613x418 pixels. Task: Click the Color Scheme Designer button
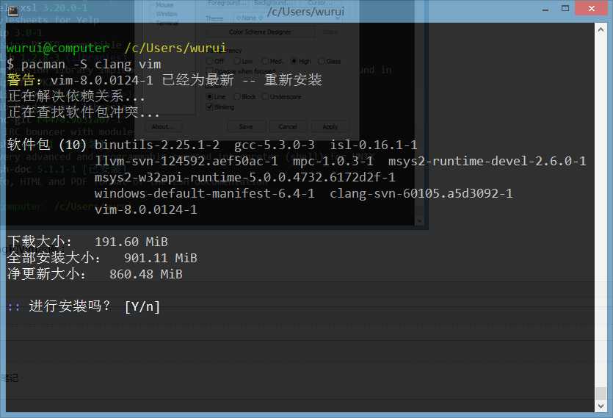[260, 32]
